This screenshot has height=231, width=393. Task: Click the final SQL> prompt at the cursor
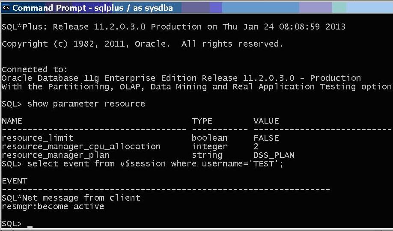12,223
